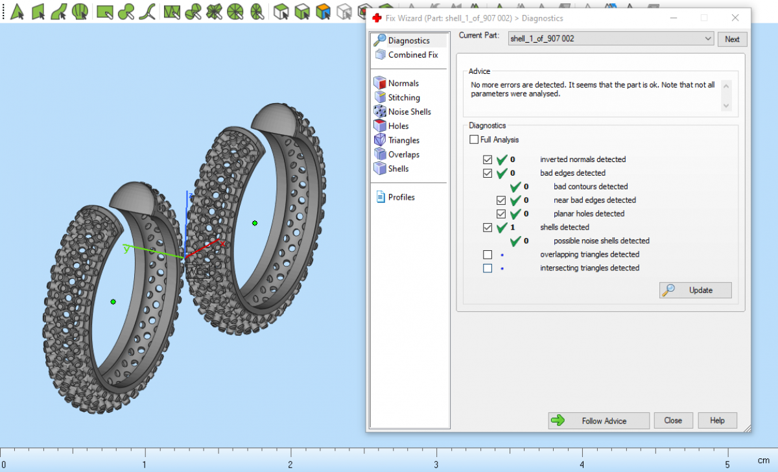Image resolution: width=778 pixels, height=472 pixels.
Task: Click Next to go to next part
Action: pos(732,39)
